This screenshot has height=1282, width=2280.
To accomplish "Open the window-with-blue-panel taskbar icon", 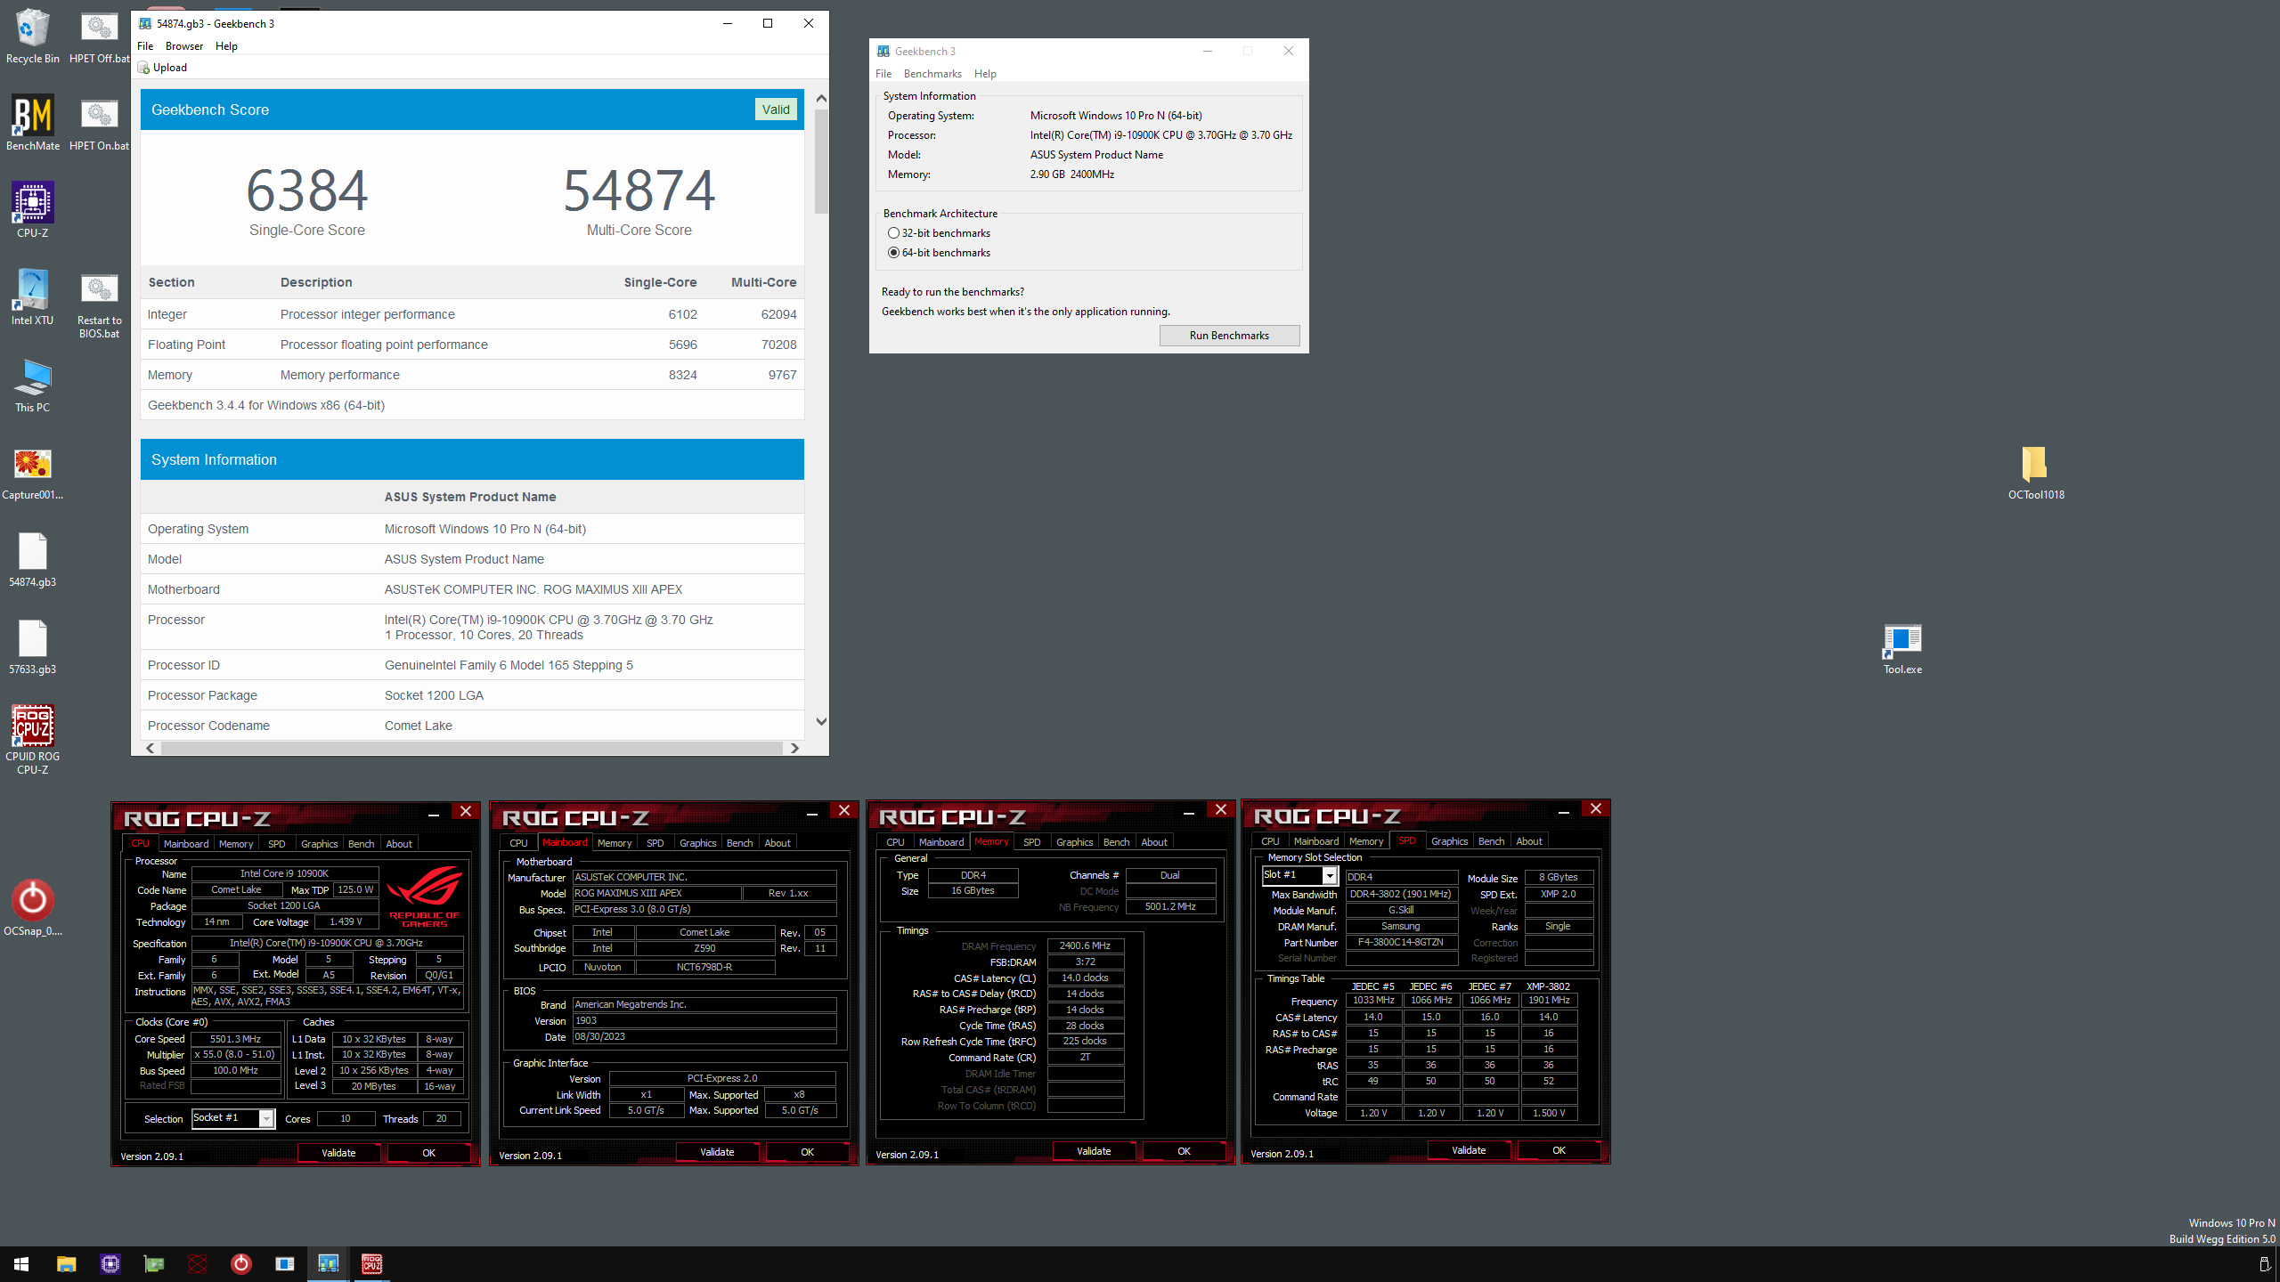I will [284, 1263].
